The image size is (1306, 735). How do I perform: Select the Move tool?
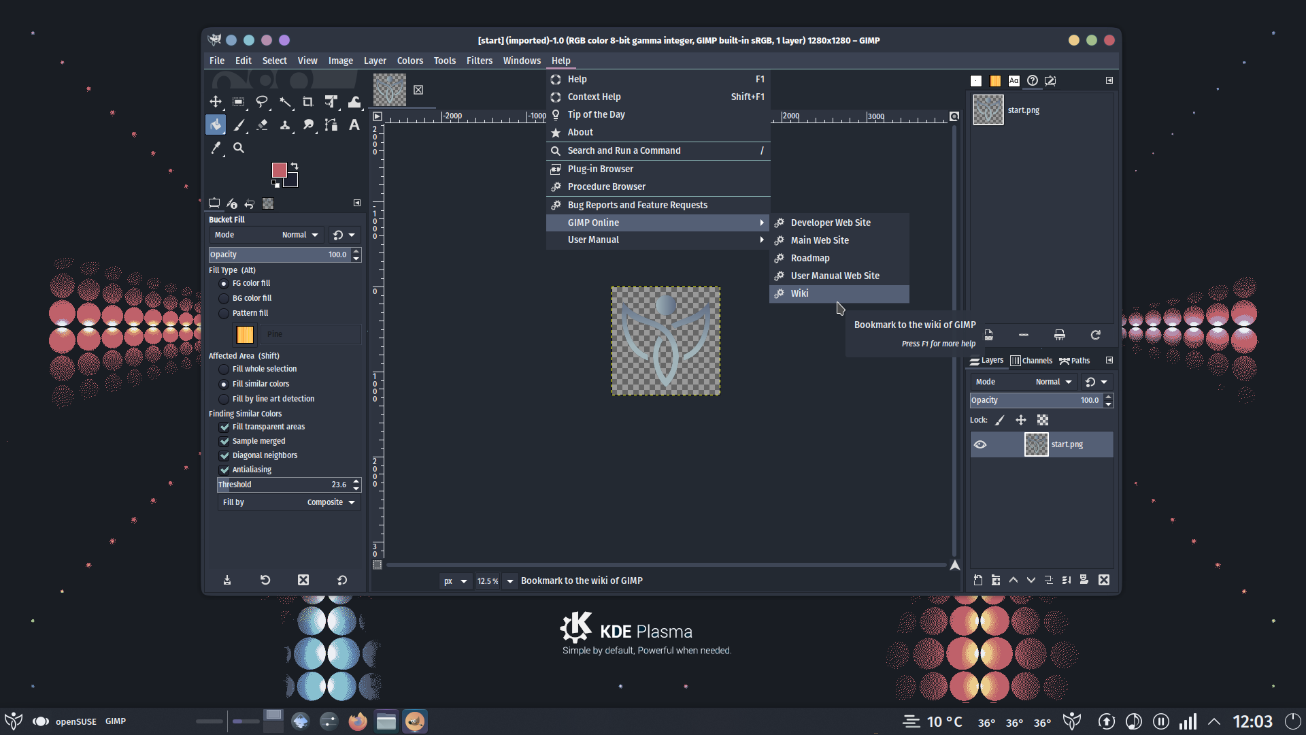point(216,102)
